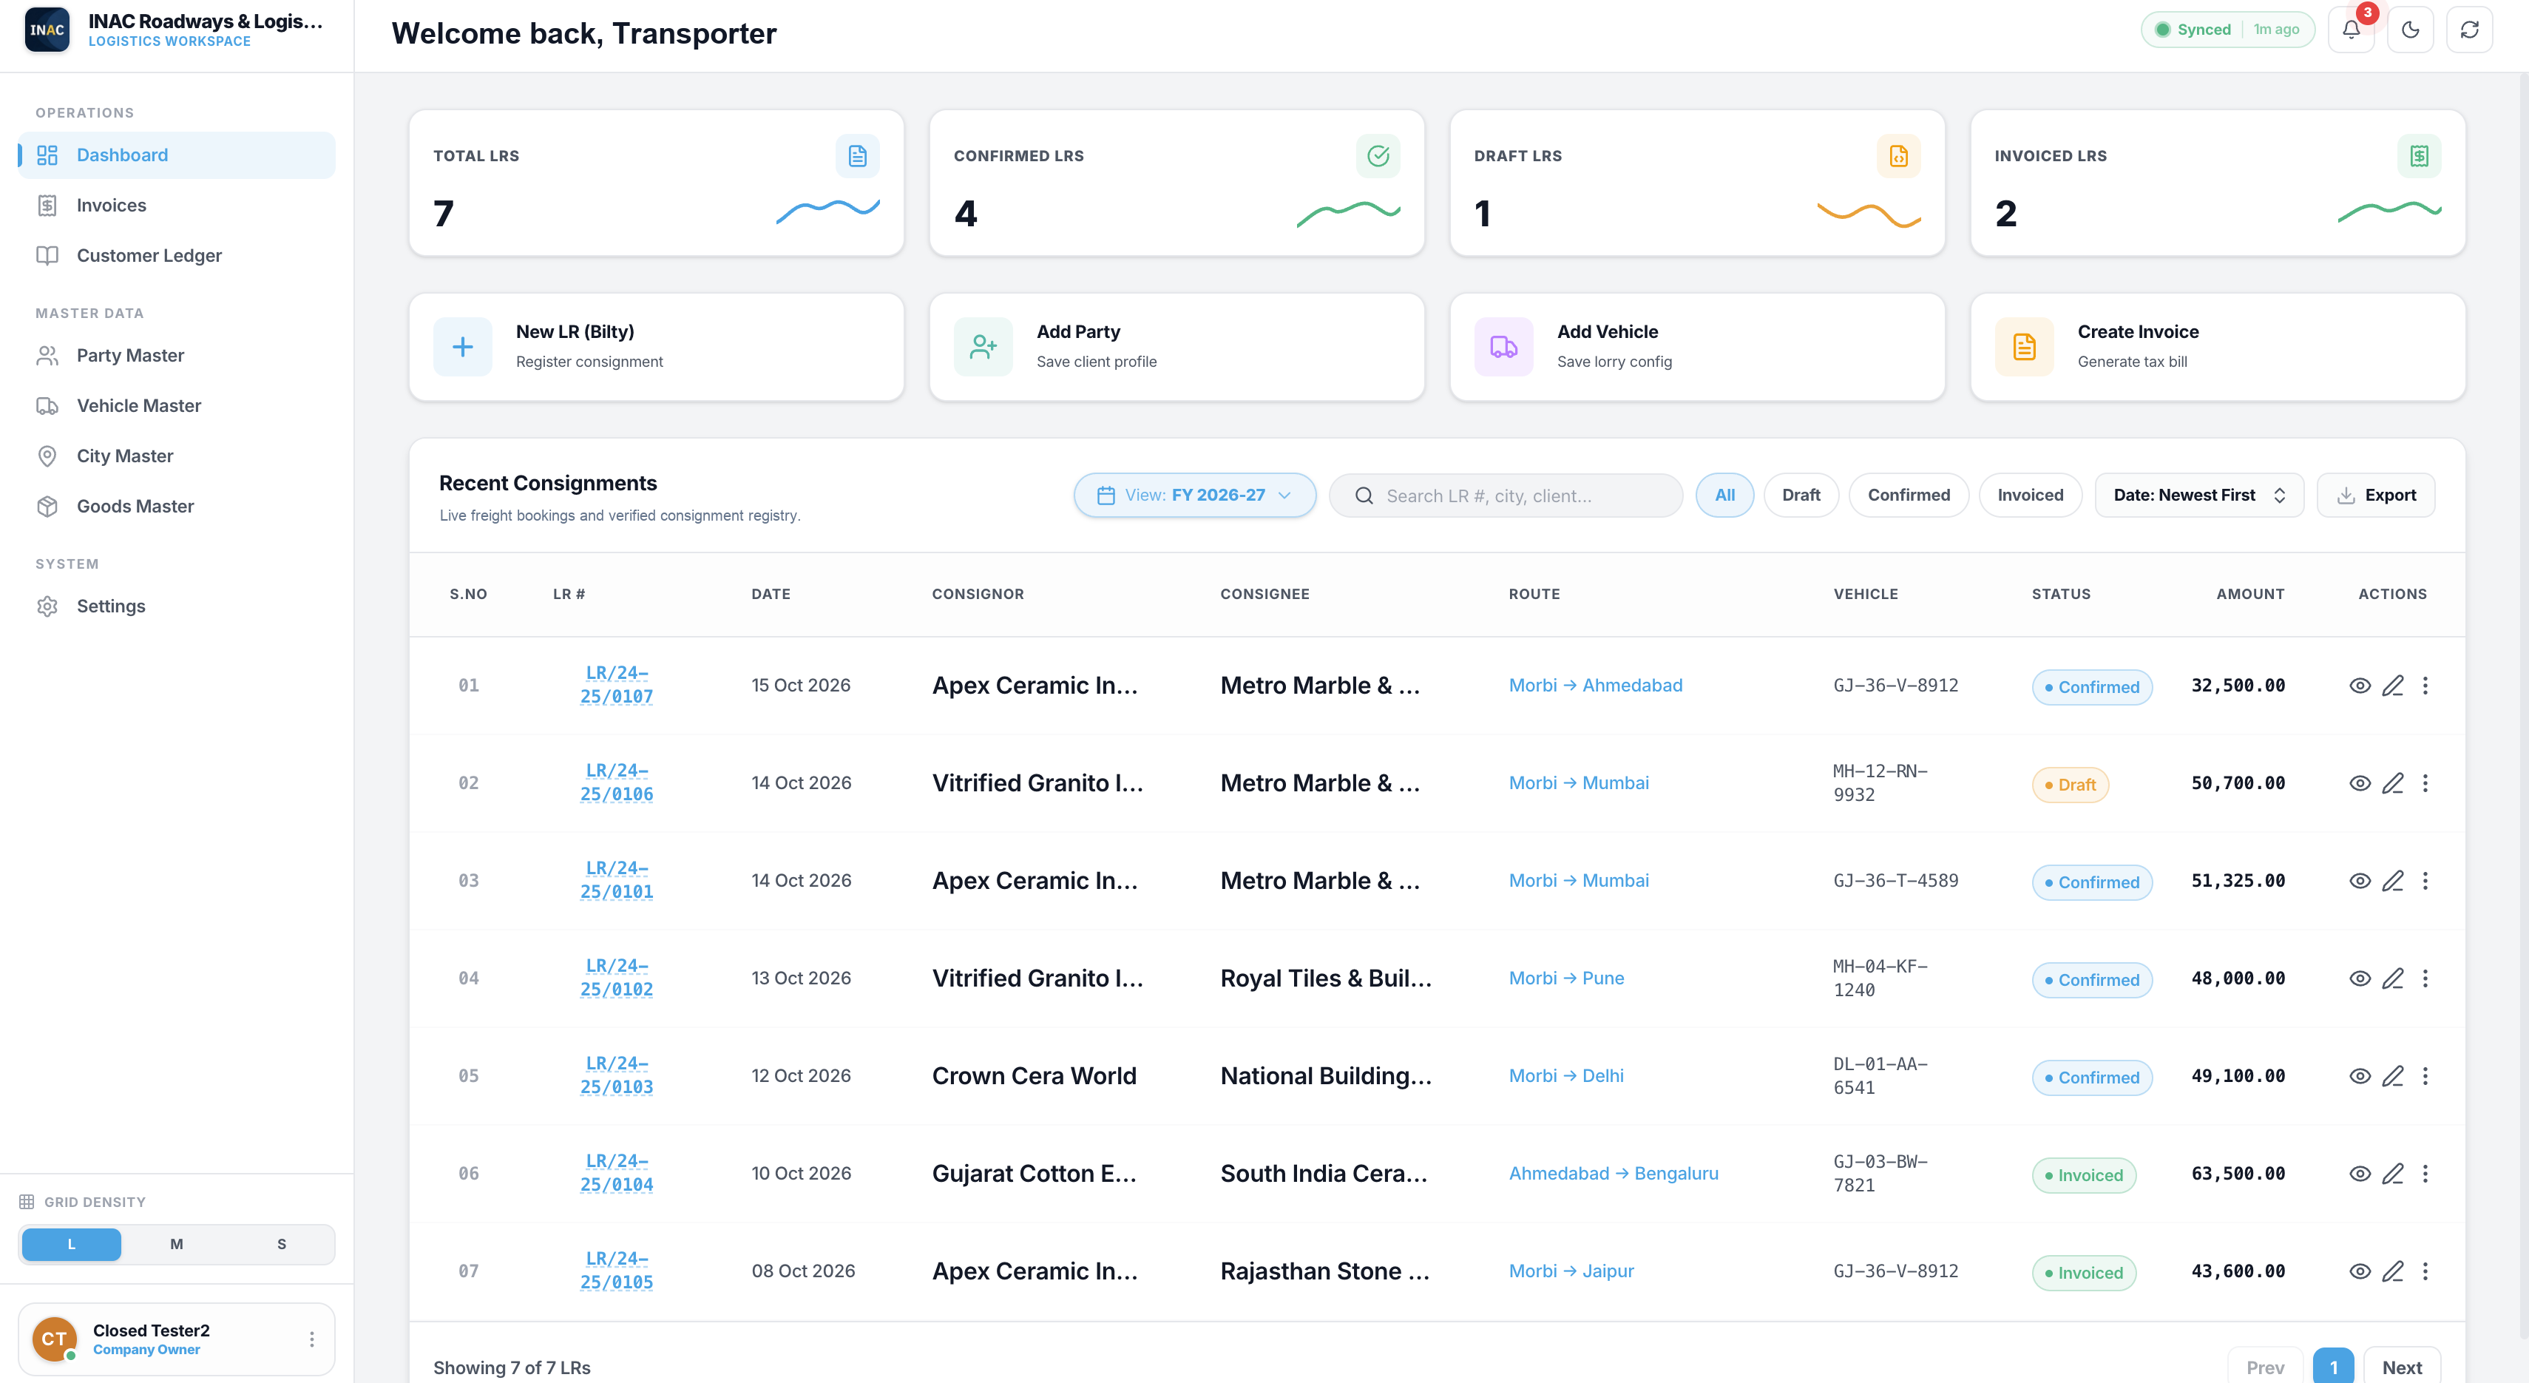Open more options for LR/24-25/0107

click(2425, 685)
